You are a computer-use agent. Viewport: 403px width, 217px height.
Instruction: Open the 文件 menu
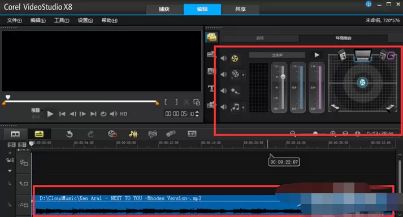14,20
